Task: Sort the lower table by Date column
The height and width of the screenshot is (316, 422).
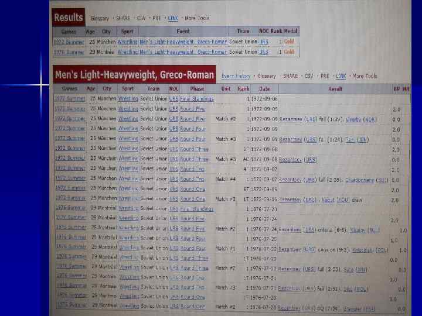Action: [264, 89]
